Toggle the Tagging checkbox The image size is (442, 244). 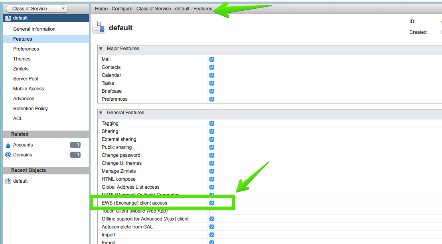coord(212,123)
